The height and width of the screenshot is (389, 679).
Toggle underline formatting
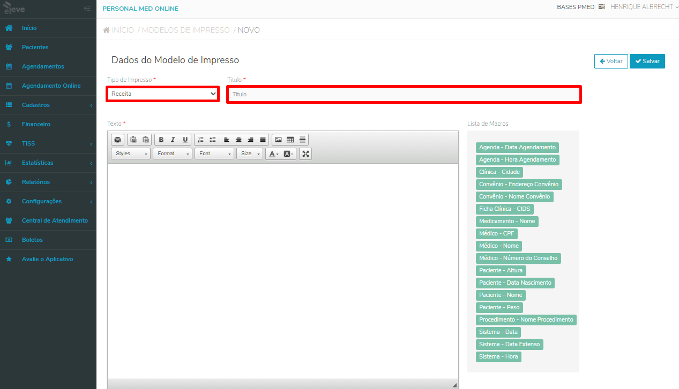[x=185, y=140]
